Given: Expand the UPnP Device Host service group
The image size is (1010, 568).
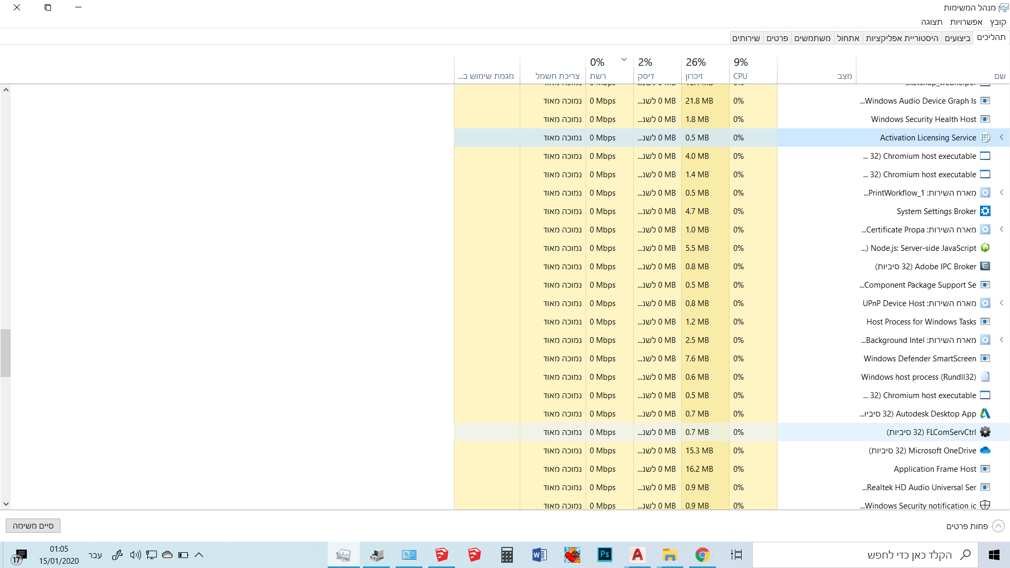Looking at the screenshot, I should pos(1002,303).
